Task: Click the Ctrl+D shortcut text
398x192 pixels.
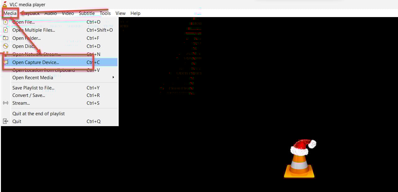Action: 94,46
